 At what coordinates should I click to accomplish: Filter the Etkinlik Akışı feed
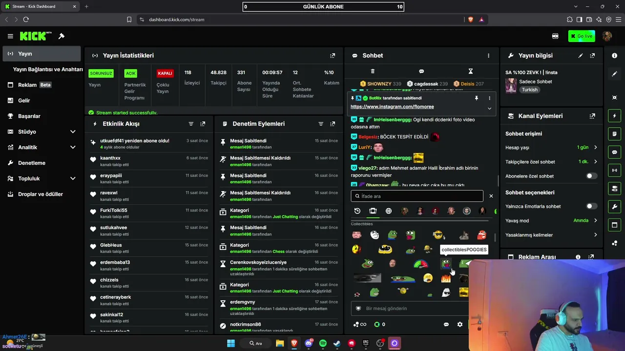[191, 124]
